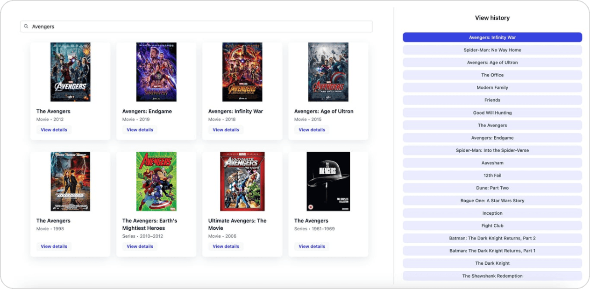Choose The Office in view history
The width and height of the screenshot is (590, 289).
click(x=492, y=75)
